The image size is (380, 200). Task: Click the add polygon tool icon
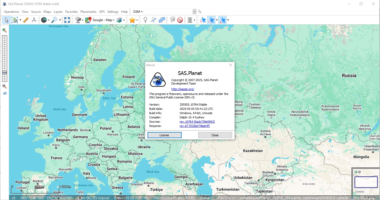pyautogui.click(x=162, y=20)
